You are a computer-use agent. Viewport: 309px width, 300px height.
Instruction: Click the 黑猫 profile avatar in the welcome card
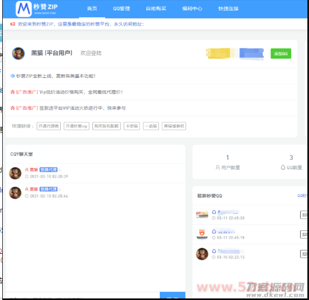(x=18, y=53)
